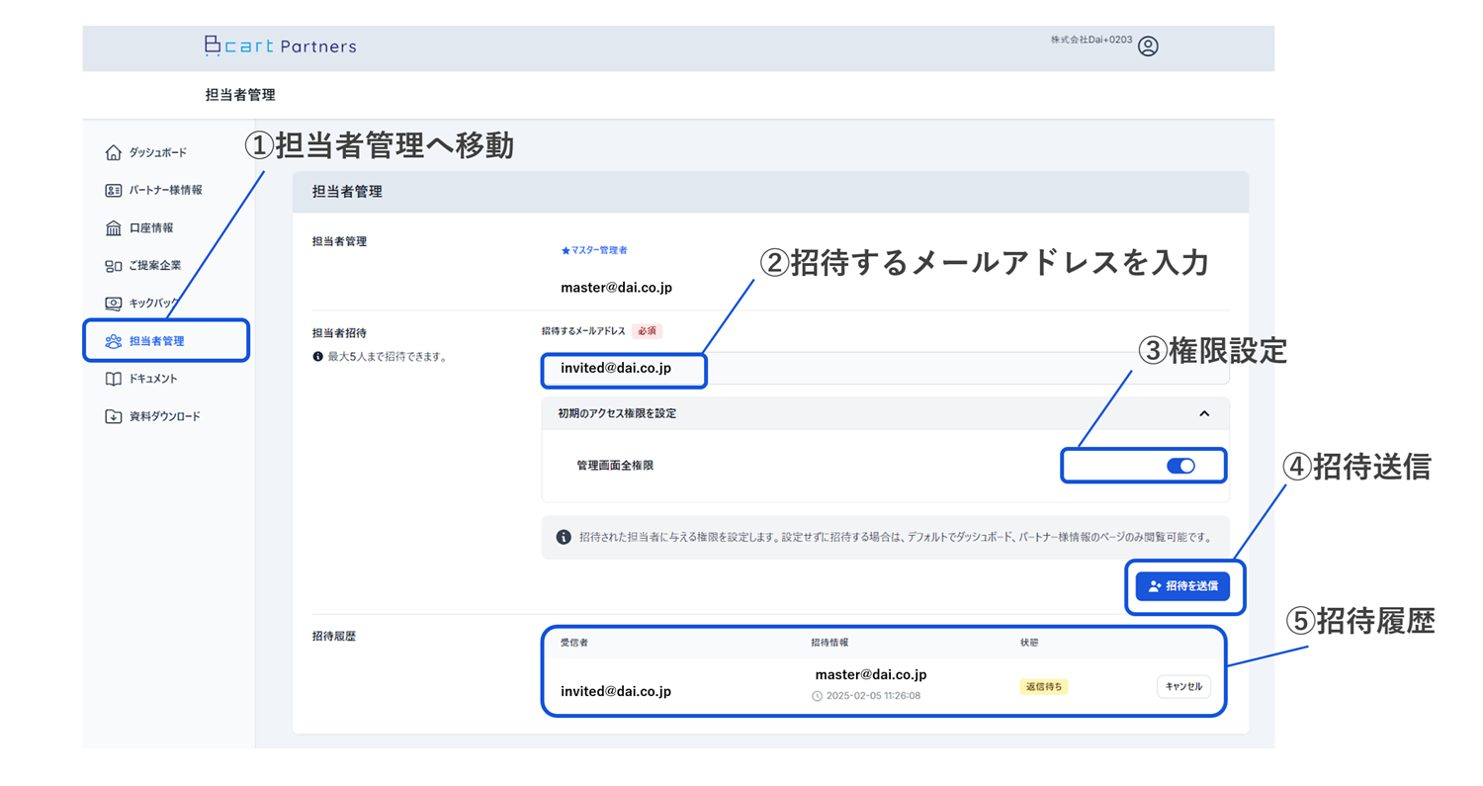Cancel the pending invitation with キャンセル
Viewport: 1483px width, 786px height.
tap(1183, 687)
